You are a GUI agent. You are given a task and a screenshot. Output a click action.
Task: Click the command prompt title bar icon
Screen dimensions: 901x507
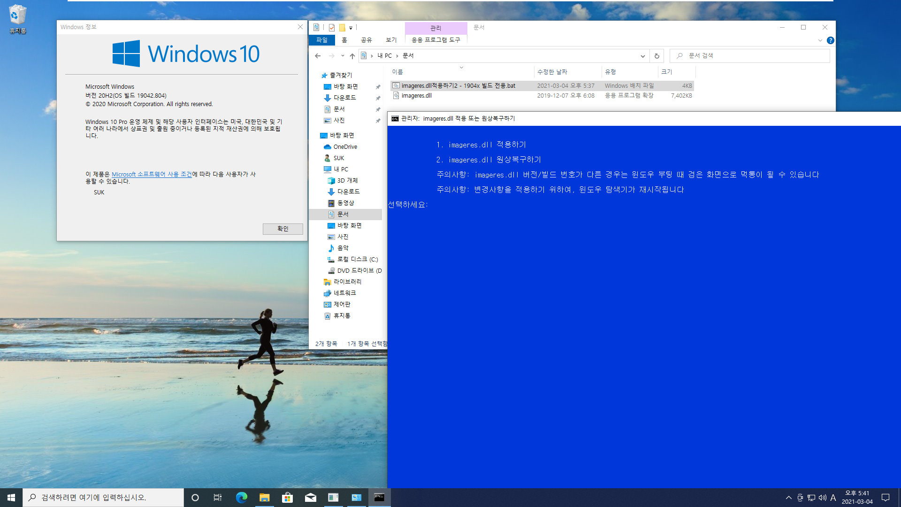tap(395, 119)
